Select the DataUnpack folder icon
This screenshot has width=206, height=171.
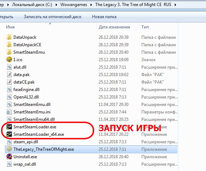pos(9,37)
